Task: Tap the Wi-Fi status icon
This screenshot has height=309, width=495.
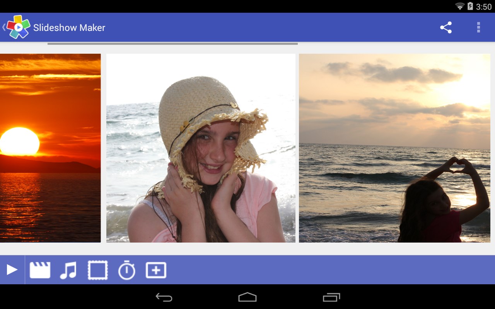Action: (x=460, y=6)
